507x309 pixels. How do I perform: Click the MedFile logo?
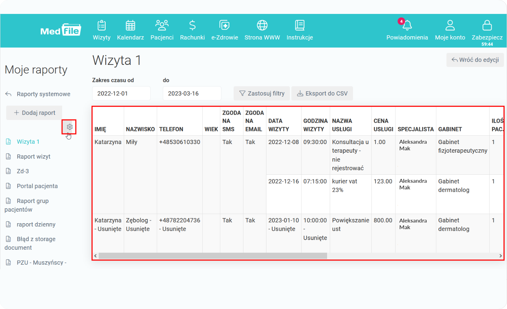click(61, 30)
